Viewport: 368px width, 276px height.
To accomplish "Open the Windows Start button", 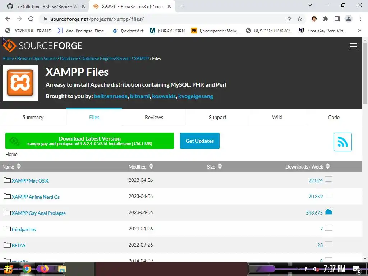I will (9, 269).
